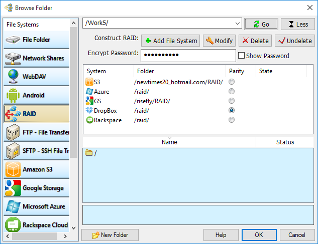This screenshot has height=244, width=318.
Task: Click the Modify button
Action: click(219, 41)
